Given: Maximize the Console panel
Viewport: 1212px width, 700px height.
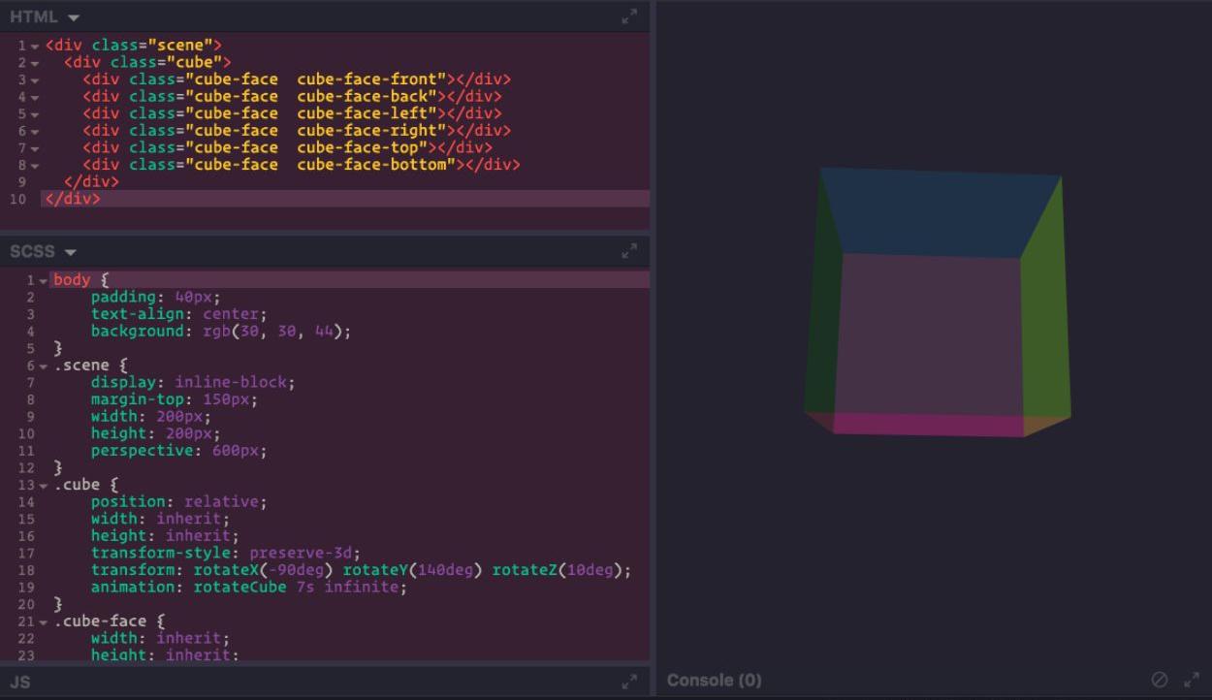Looking at the screenshot, I should (1192, 681).
